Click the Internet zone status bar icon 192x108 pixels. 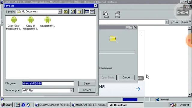pos(158,99)
